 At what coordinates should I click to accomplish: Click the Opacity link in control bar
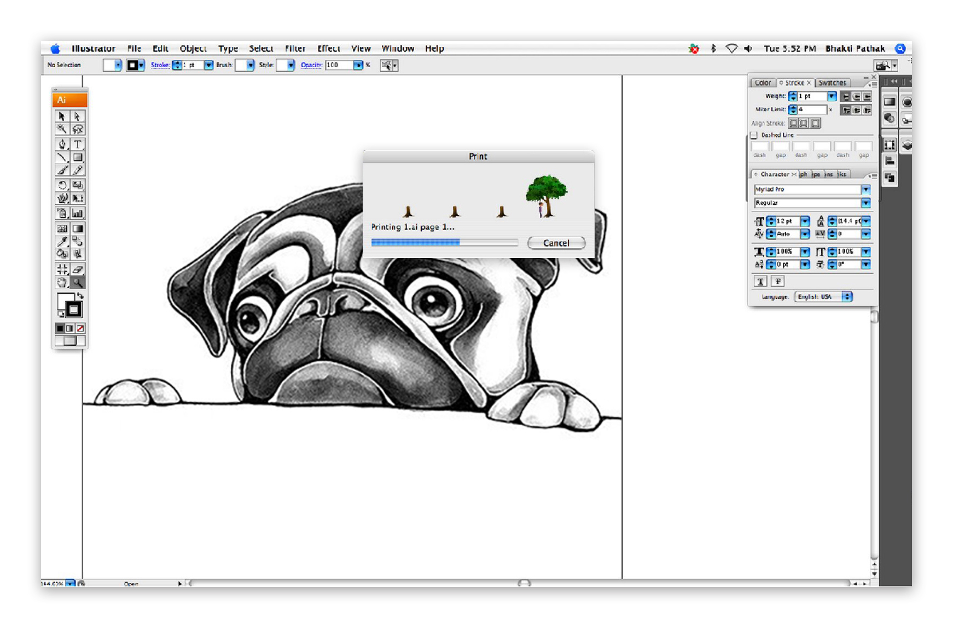(x=311, y=65)
